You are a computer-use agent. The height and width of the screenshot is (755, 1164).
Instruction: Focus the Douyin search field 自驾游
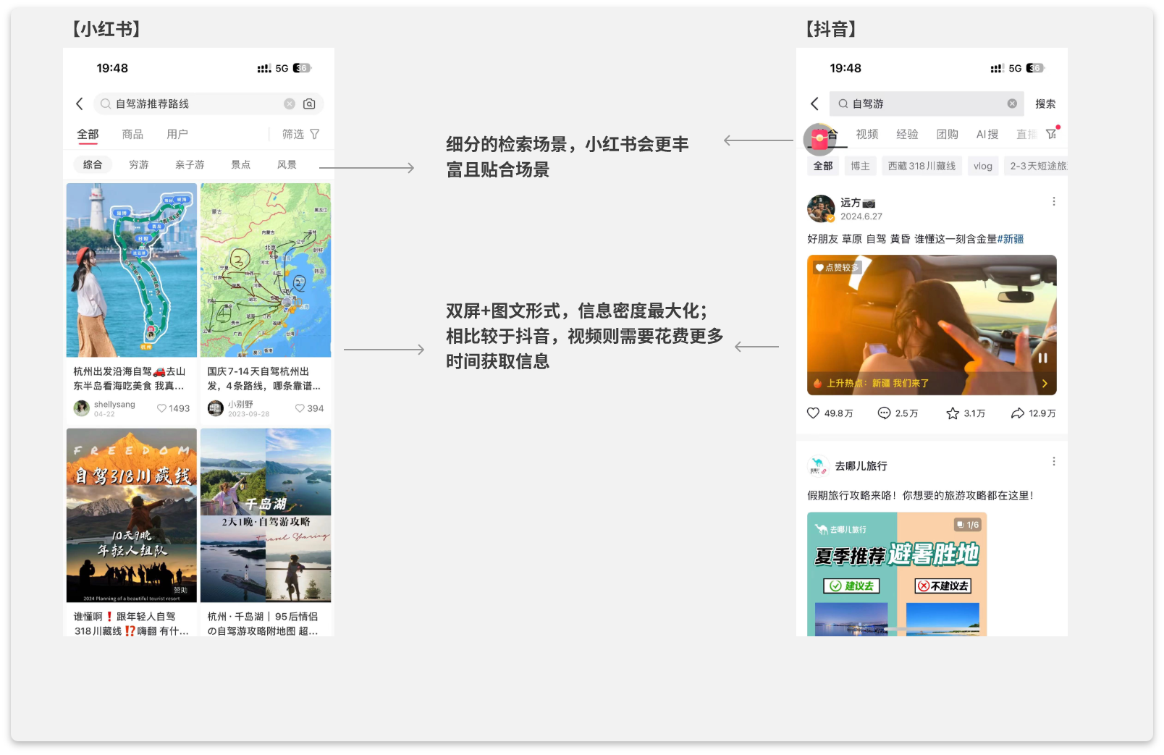(927, 104)
